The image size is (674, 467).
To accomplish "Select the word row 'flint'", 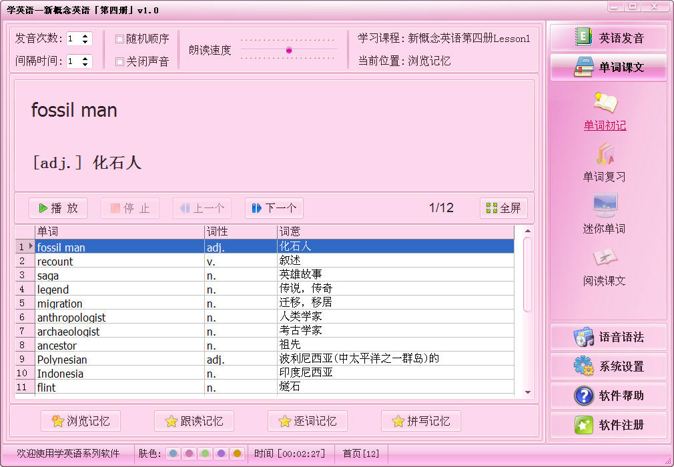I will pyautogui.click(x=265, y=387).
